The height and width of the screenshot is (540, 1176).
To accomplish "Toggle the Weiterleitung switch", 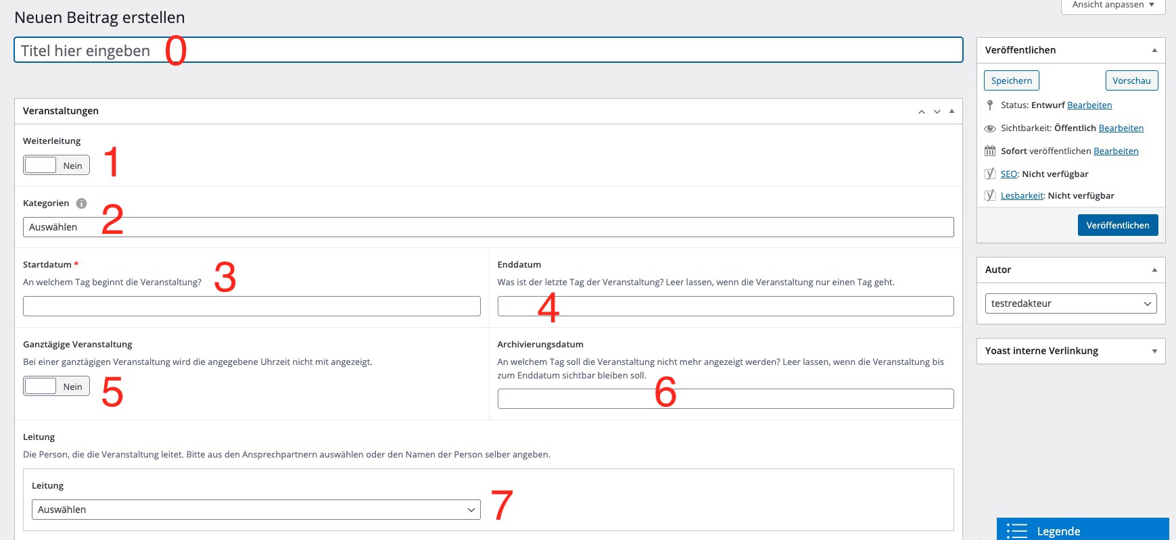I will [x=57, y=166].
